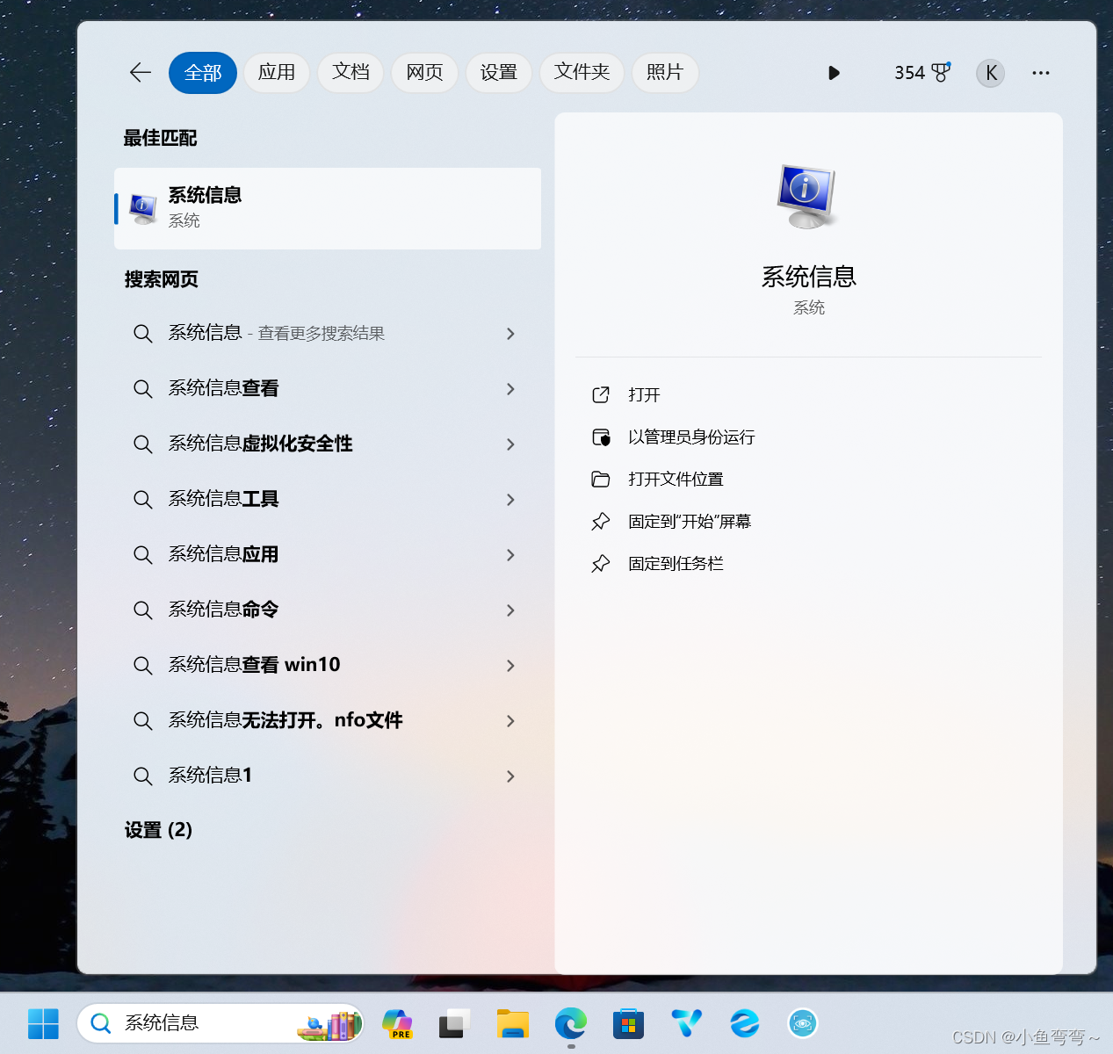Switch to the 网页 filter tab
The image size is (1113, 1054).
click(424, 72)
